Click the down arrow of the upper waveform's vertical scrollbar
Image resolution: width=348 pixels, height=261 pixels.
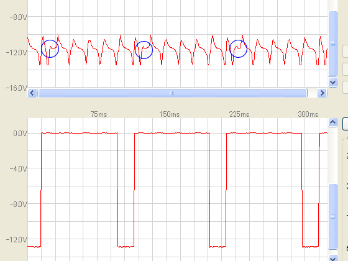coord(332,83)
